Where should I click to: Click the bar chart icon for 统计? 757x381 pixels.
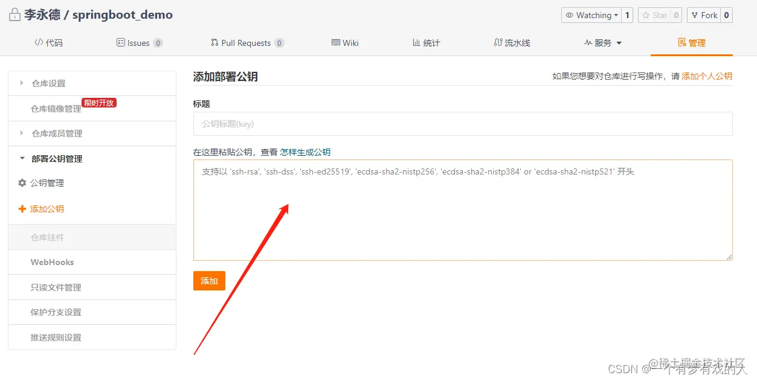click(416, 42)
